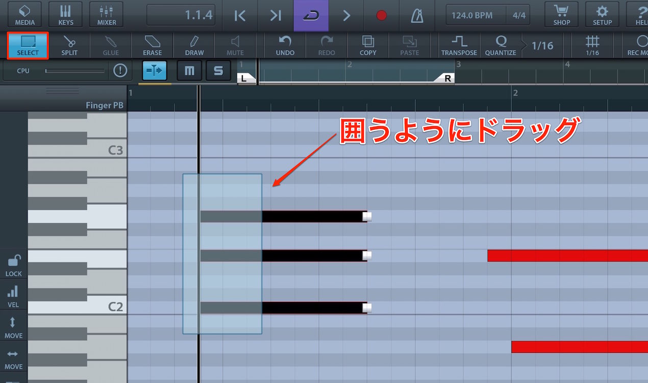
Task: Click the QUANTIZE button
Action: point(501,45)
